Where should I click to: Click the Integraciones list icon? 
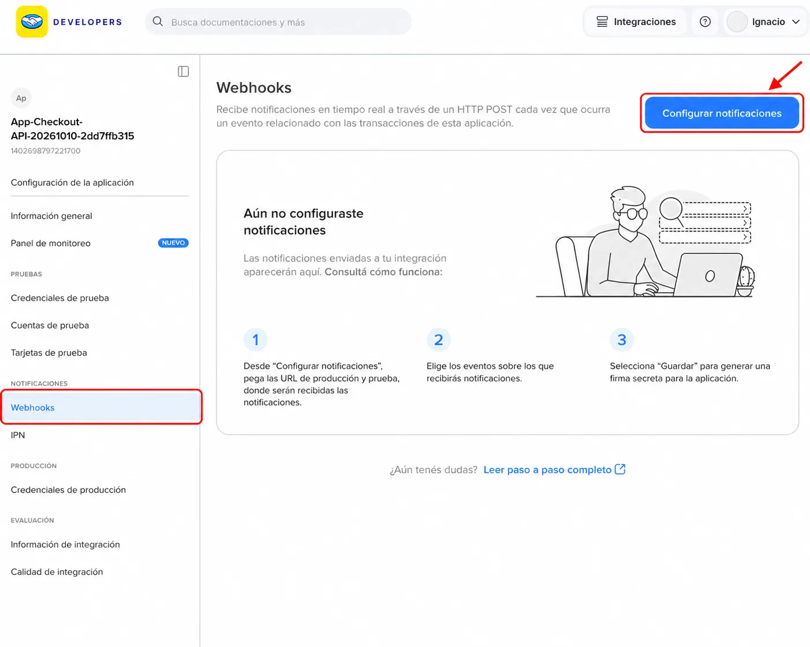point(602,22)
